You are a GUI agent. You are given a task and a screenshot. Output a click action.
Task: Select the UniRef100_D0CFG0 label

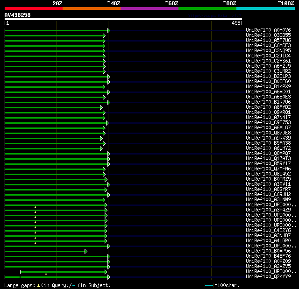click(x=268, y=82)
